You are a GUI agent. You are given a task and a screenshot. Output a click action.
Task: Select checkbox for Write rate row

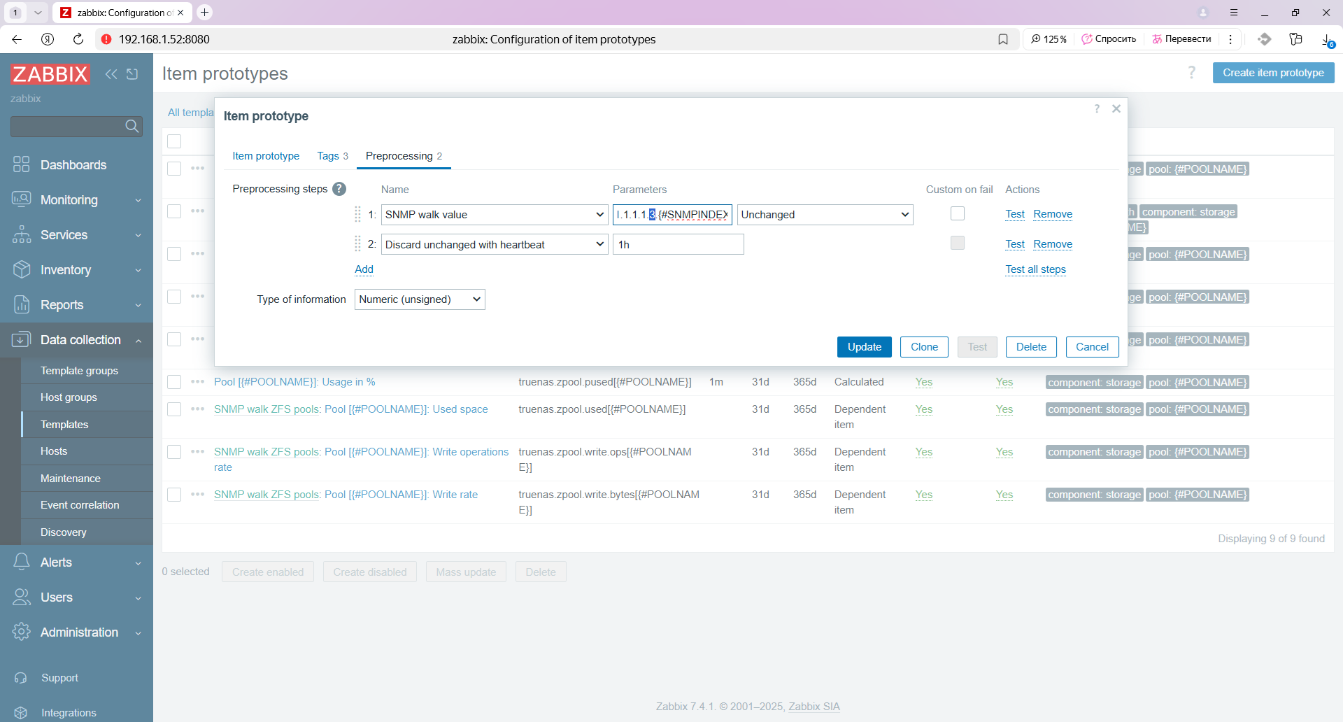click(x=174, y=495)
